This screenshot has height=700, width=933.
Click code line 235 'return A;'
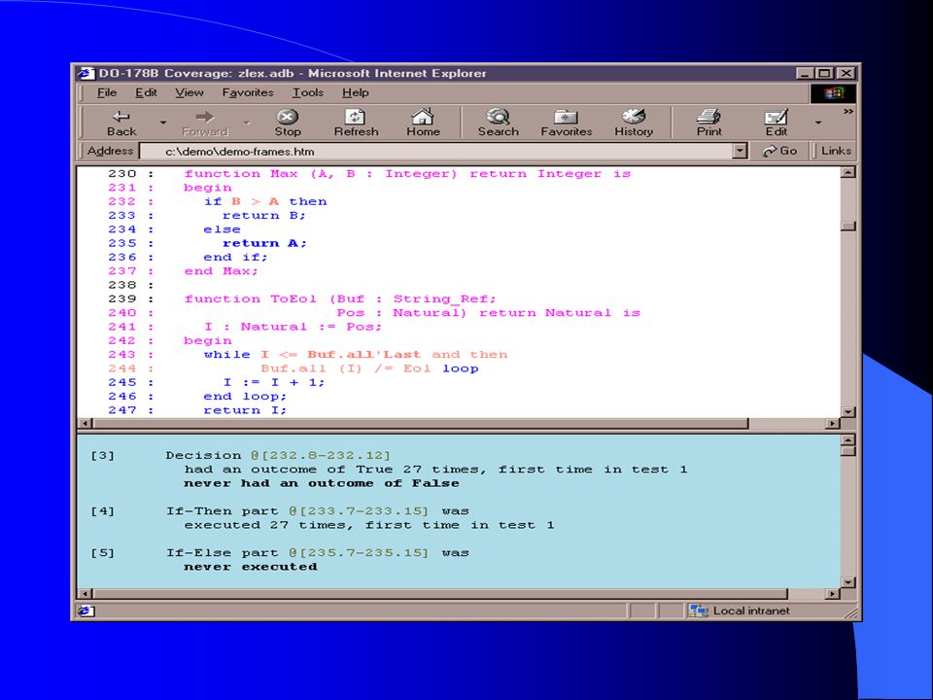click(x=264, y=243)
